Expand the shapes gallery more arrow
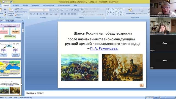Viewport: 176px width, 99px height. 124,15
